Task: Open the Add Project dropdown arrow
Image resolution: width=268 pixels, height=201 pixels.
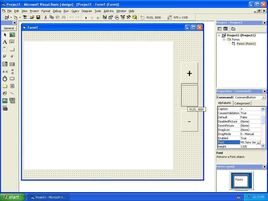Action: (x=11, y=18)
